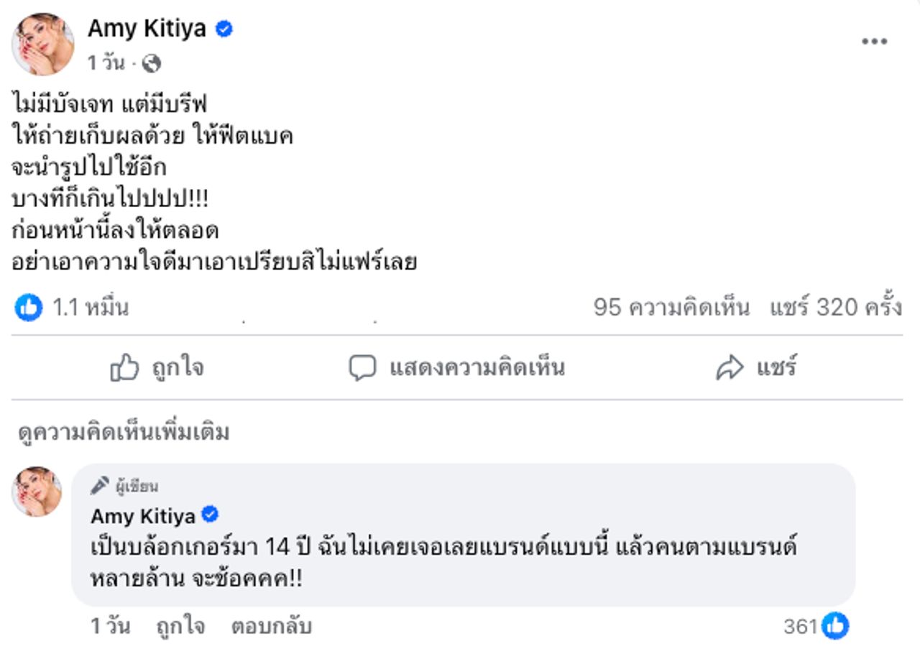Click the post author's profile picture

click(42, 45)
